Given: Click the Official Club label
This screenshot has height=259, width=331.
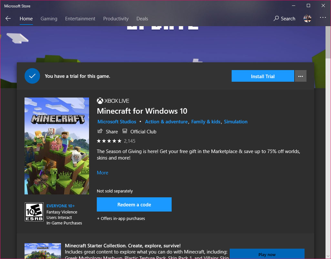Looking at the screenshot, I should coord(143,132).
